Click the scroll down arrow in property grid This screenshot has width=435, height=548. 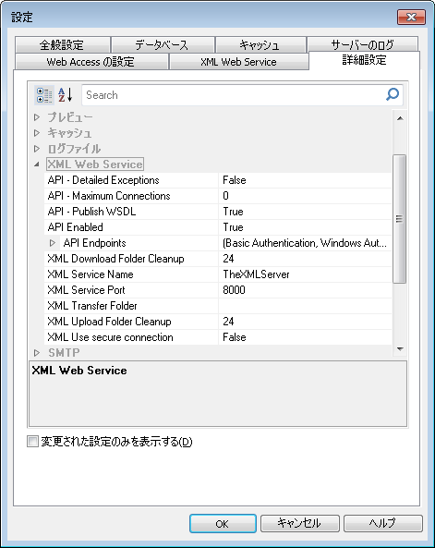click(x=400, y=348)
